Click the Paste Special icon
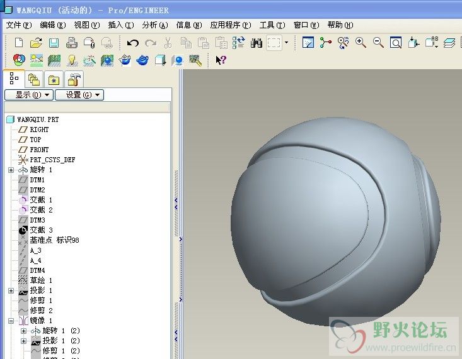462x359 pixels. 221,43
